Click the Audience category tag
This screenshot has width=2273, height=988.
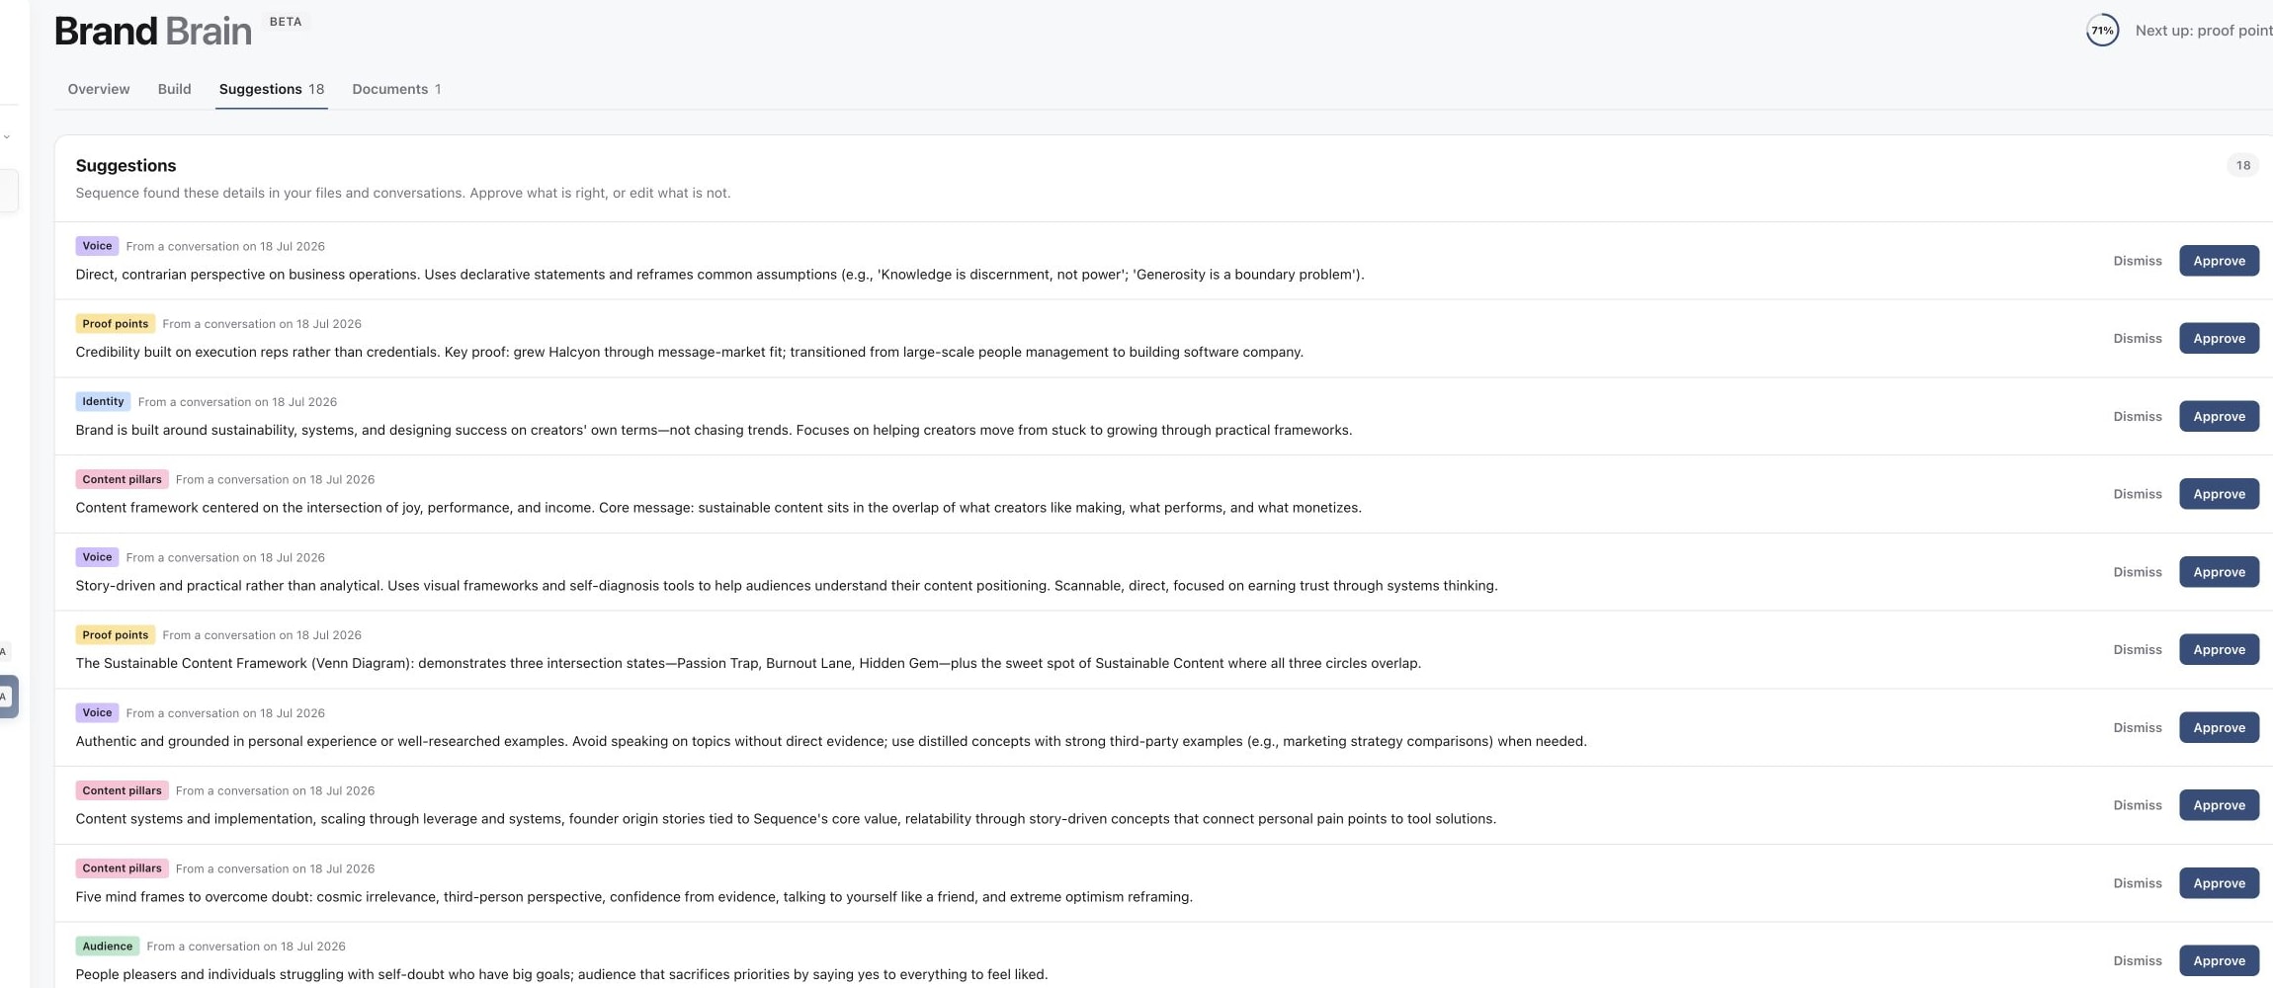pyautogui.click(x=107, y=946)
